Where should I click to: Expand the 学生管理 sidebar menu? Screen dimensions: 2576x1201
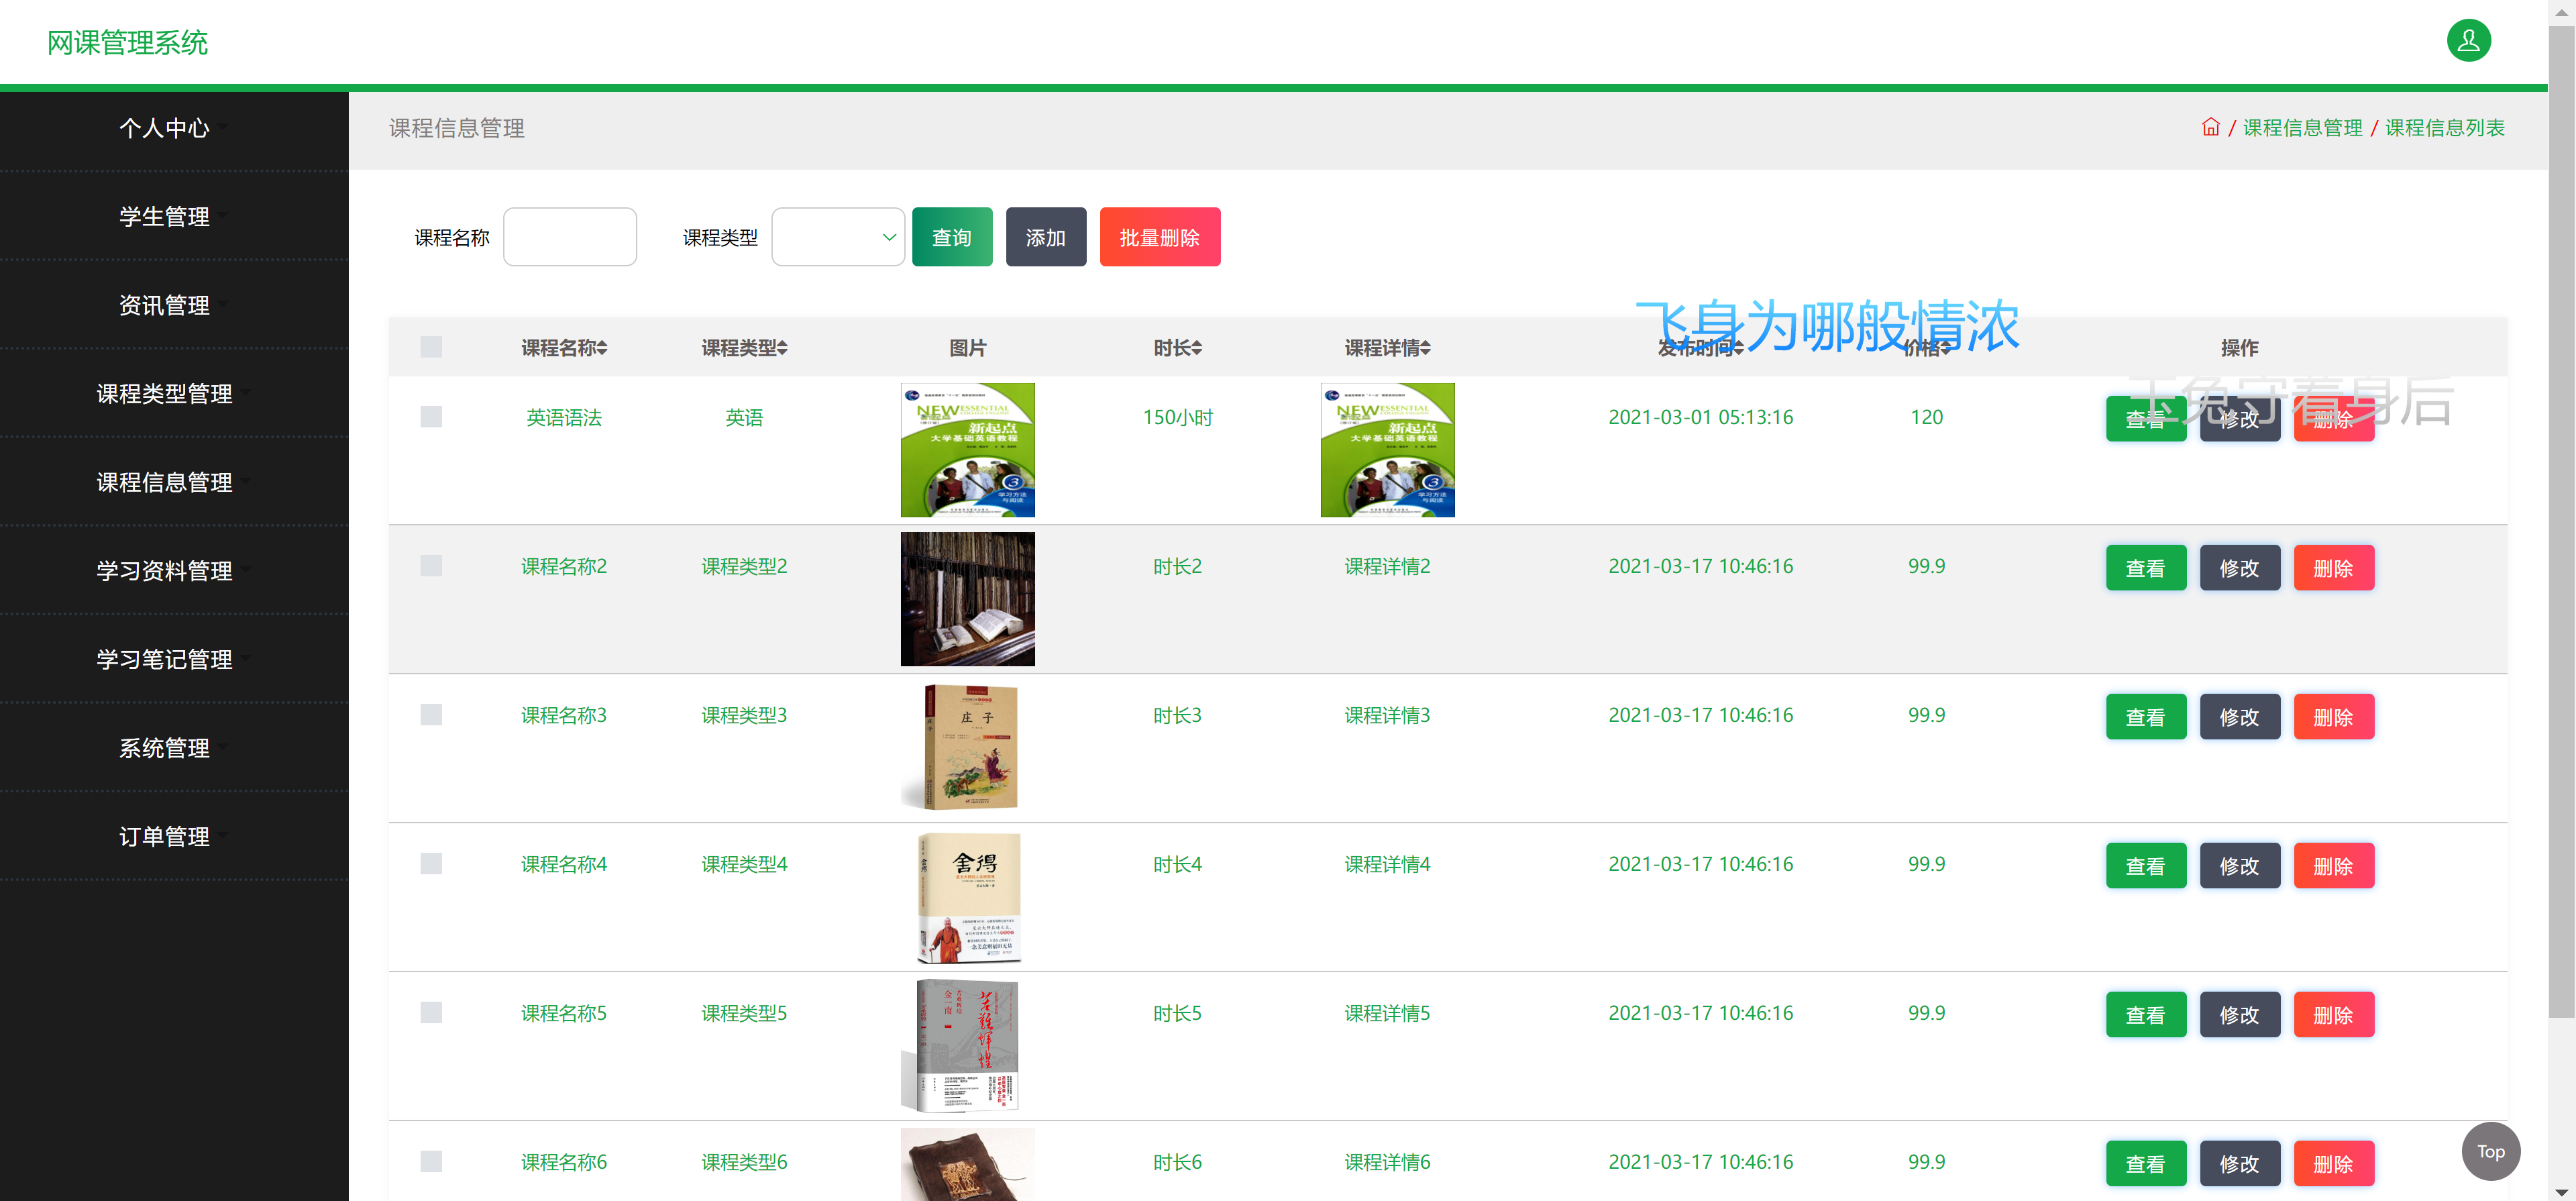click(165, 216)
